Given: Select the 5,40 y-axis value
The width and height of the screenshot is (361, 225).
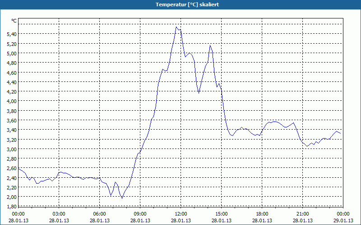Looking at the screenshot, I should click(x=12, y=34).
